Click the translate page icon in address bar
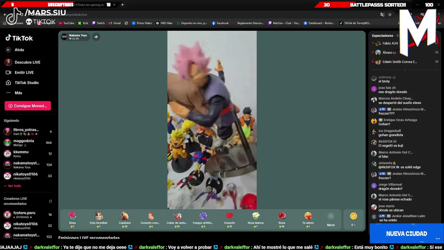Viewport: 444px width, 250px height. click(x=382, y=15)
